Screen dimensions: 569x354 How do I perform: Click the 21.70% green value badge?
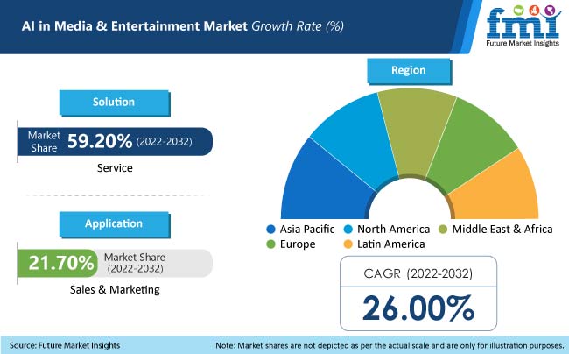pyautogui.click(x=56, y=262)
